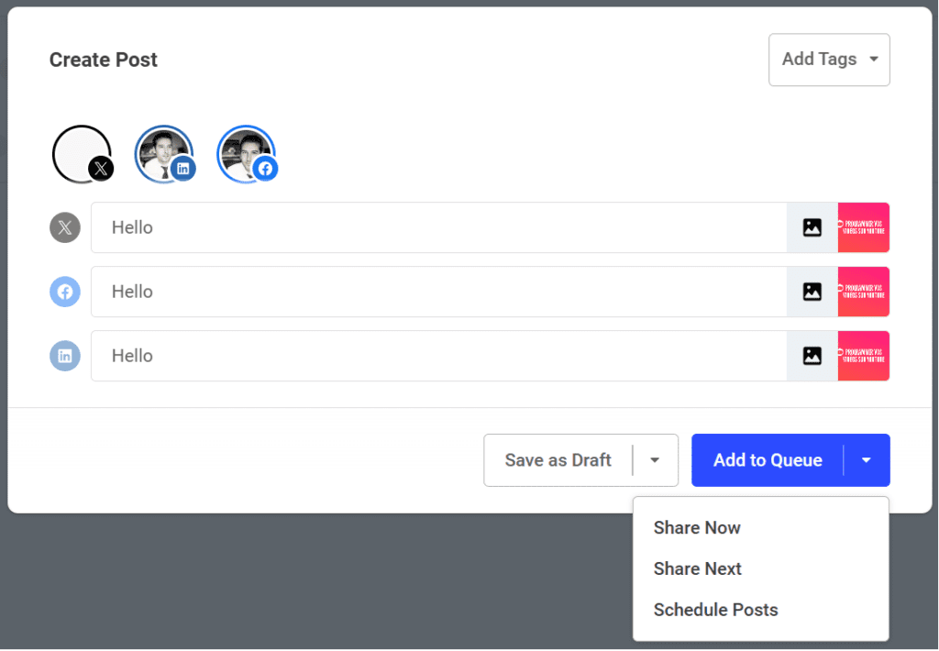The height and width of the screenshot is (651, 939).
Task: Open the Add to Queue dropdown arrow
Action: [x=867, y=459]
